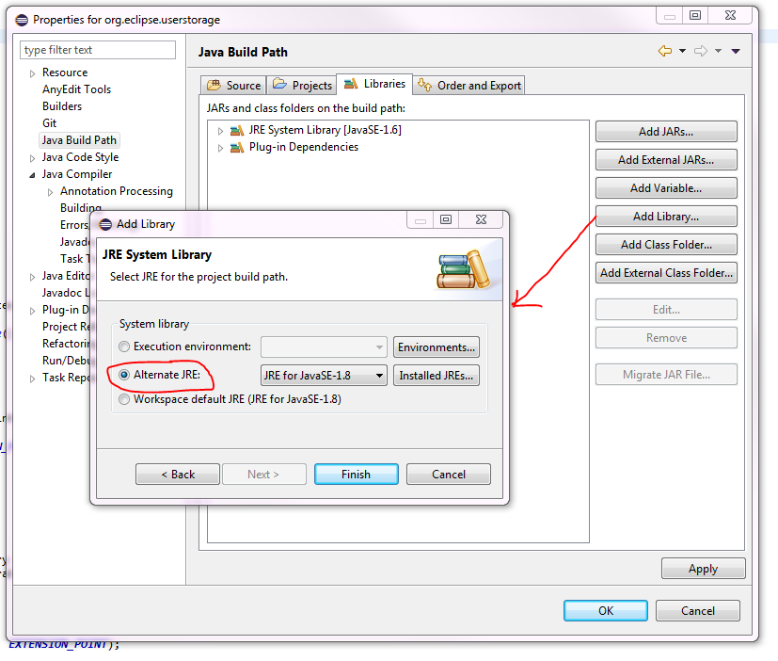The image size is (778, 661).
Task: Click the forward navigation arrow icon
Action: pyautogui.click(x=701, y=51)
